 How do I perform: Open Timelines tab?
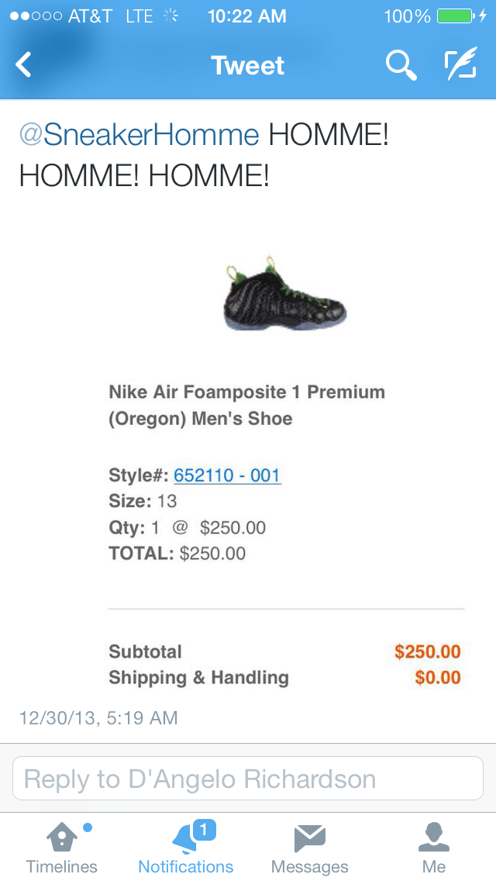tap(62, 848)
